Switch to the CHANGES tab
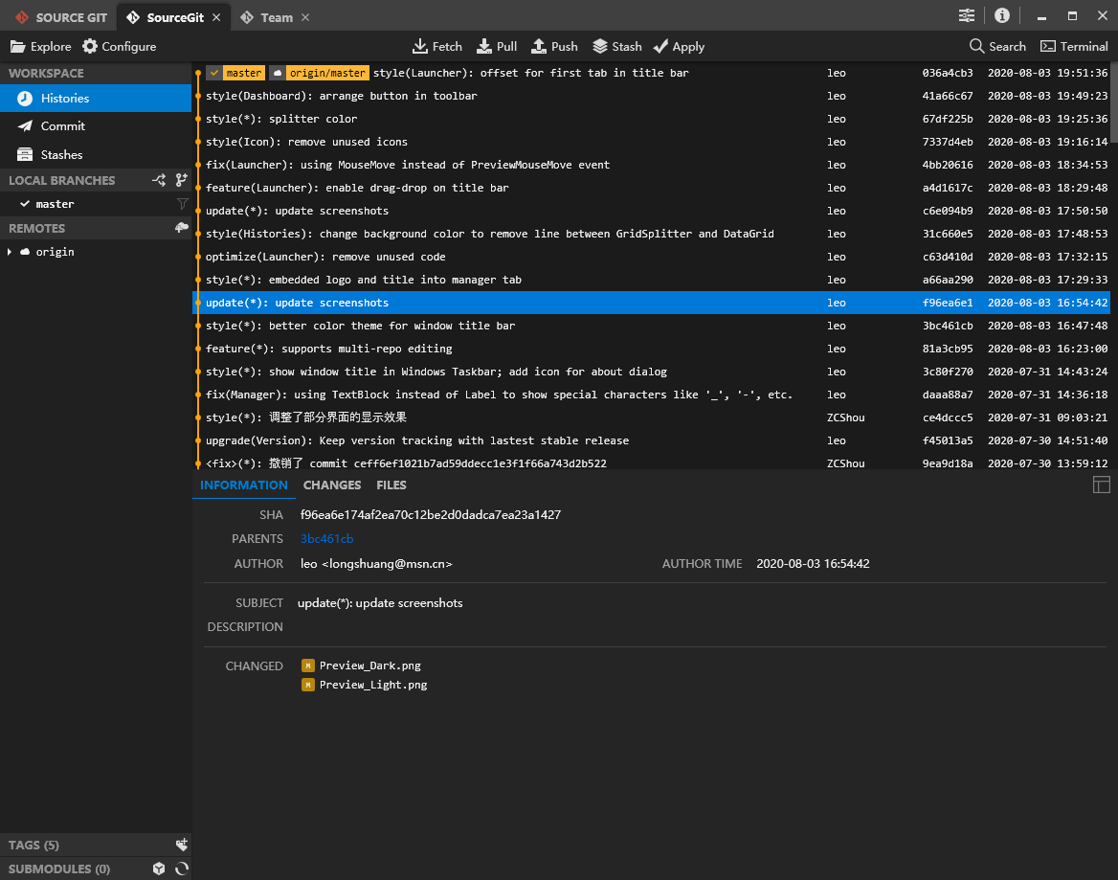This screenshot has height=880, width=1118. [x=331, y=485]
